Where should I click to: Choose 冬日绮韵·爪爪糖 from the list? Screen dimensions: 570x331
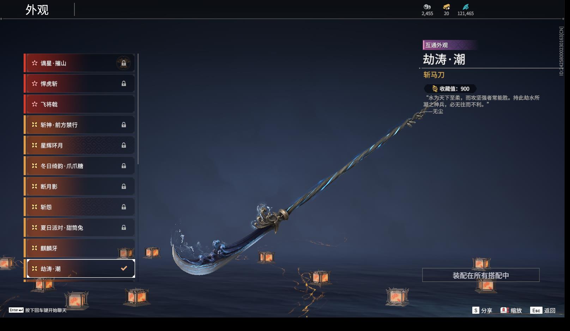79,166
